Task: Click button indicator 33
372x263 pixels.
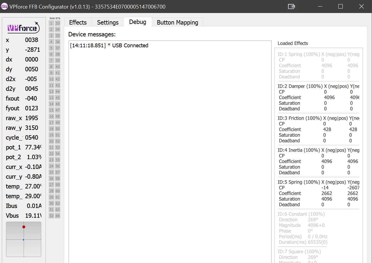Action: click(58, 23)
